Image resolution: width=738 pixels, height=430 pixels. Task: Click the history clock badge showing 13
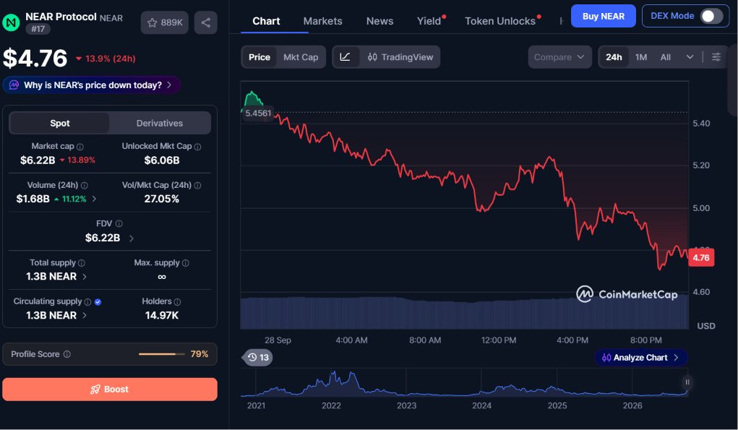tap(258, 358)
